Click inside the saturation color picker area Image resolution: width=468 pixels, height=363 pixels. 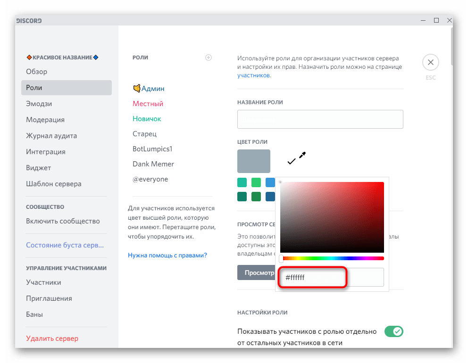332,217
